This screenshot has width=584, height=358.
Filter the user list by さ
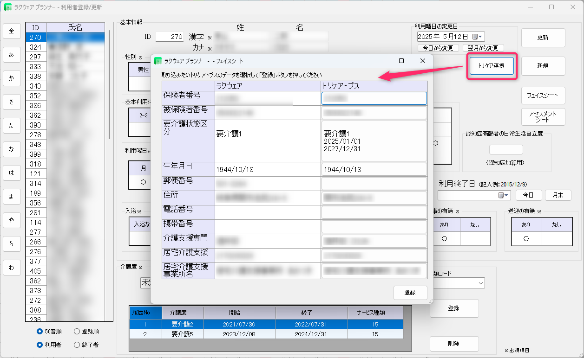tap(12, 102)
